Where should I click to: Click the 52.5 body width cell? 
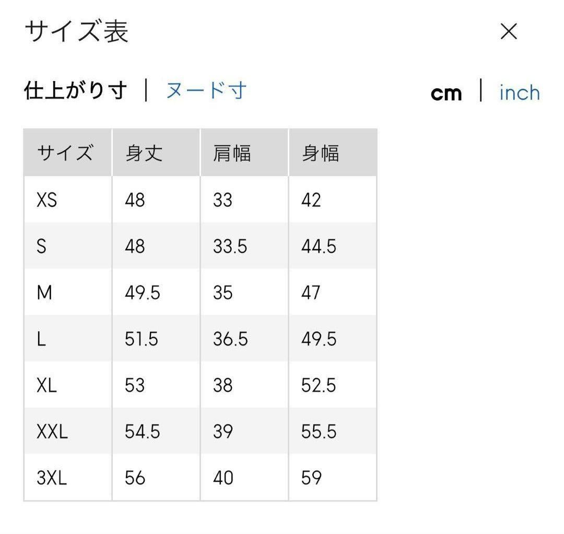point(319,386)
